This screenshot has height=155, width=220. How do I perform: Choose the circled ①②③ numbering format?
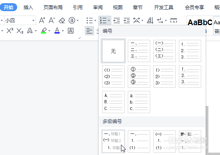[139, 77]
